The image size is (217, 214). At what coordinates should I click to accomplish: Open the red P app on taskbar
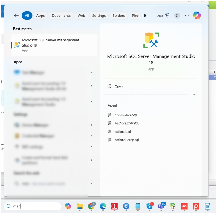point(196,206)
